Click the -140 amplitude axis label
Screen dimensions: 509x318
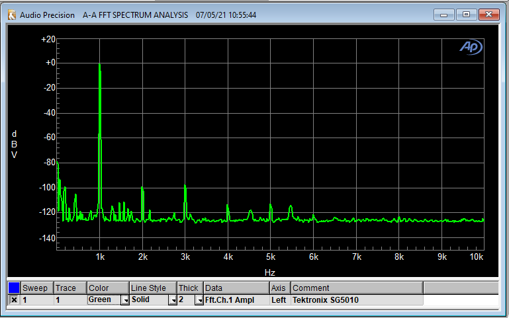(48, 238)
